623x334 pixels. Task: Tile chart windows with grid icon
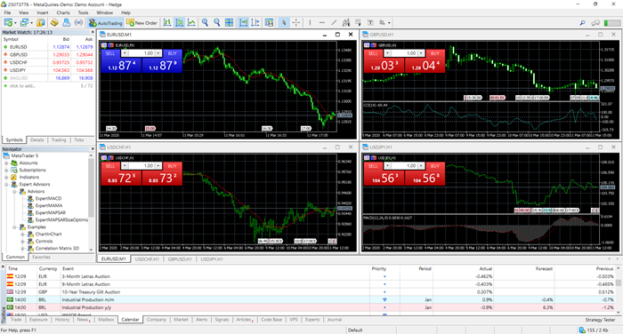(230, 22)
